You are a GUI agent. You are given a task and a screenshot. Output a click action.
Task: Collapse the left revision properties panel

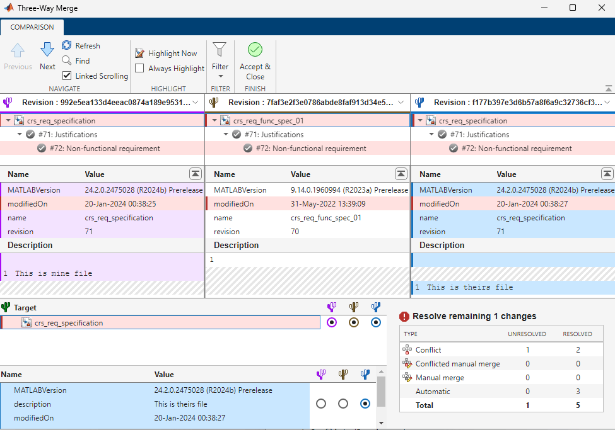coord(196,174)
